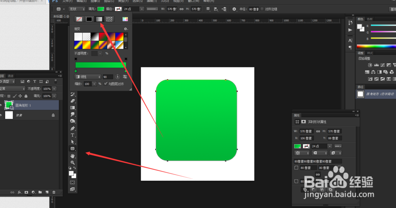Choose Pattern fill type
Screen dimensions: 396x208
coord(109,19)
